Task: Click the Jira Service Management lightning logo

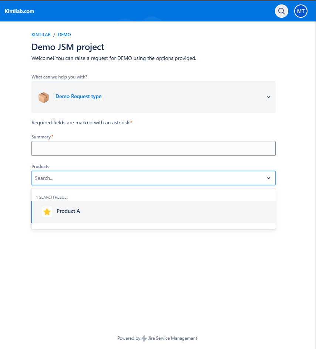Action: point(144,338)
